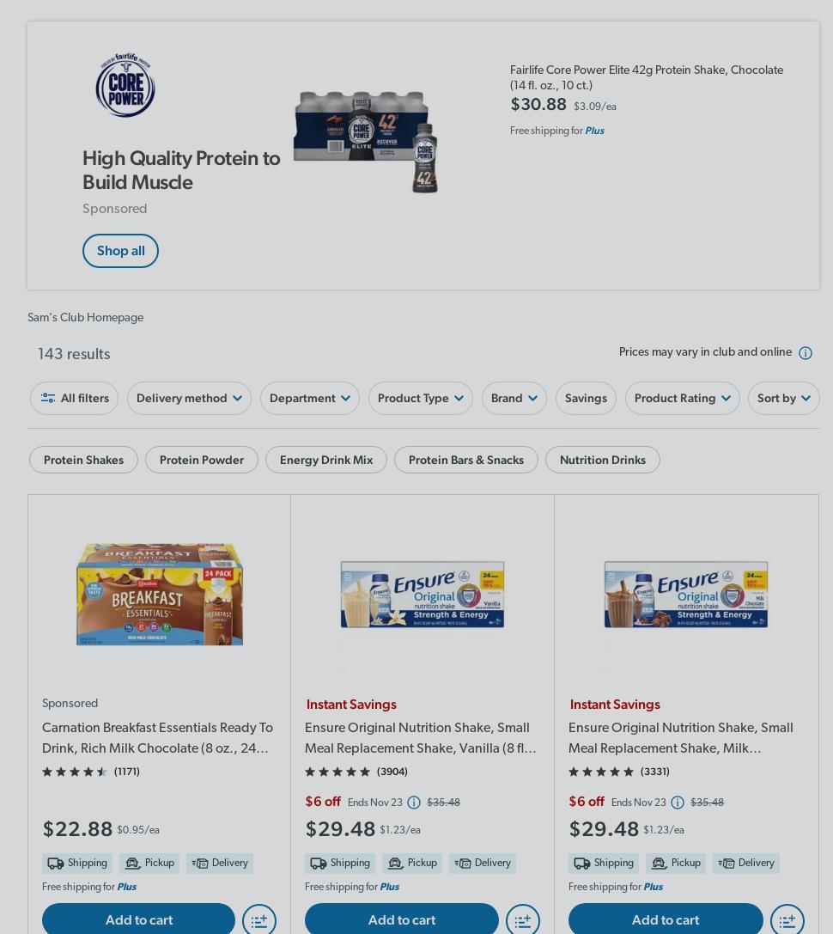This screenshot has width=833, height=934.
Task: Select the Nutrition Drinks category chip
Action: point(603,460)
